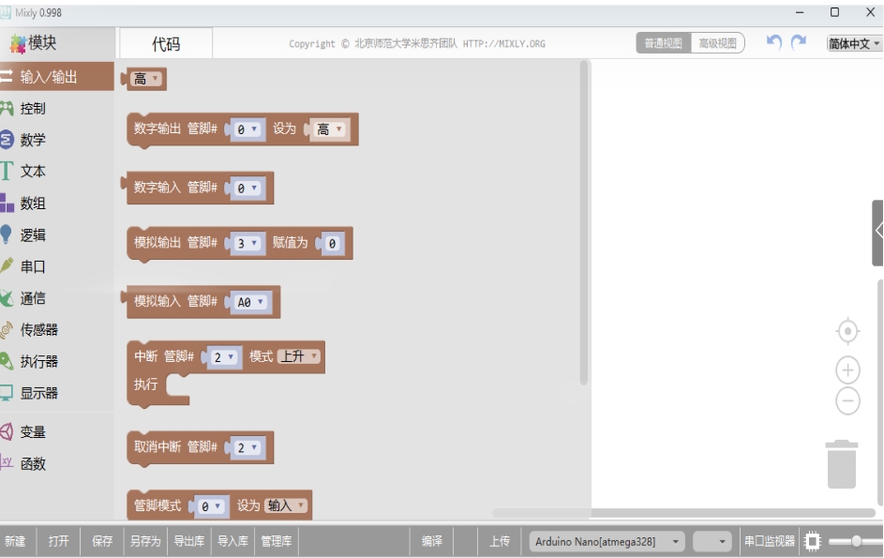The width and height of the screenshot is (884, 558).
Task: Click the undo arrow icon
Action: (x=774, y=42)
